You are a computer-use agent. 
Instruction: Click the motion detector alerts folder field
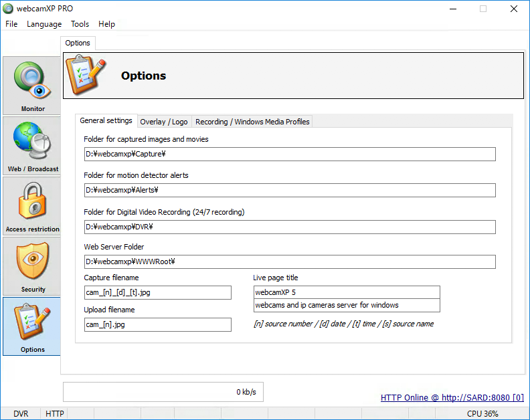point(290,190)
